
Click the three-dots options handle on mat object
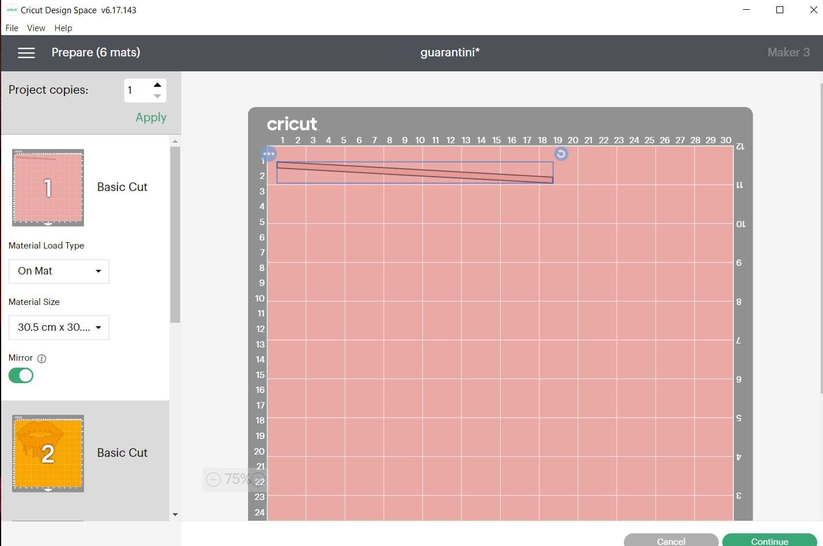pyautogui.click(x=269, y=154)
